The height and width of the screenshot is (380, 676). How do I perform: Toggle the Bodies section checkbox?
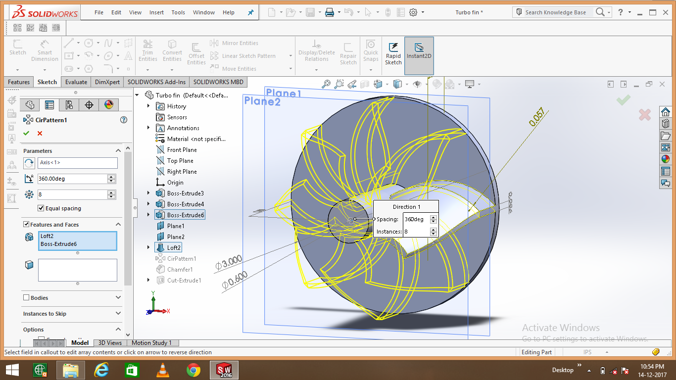[x=27, y=297]
